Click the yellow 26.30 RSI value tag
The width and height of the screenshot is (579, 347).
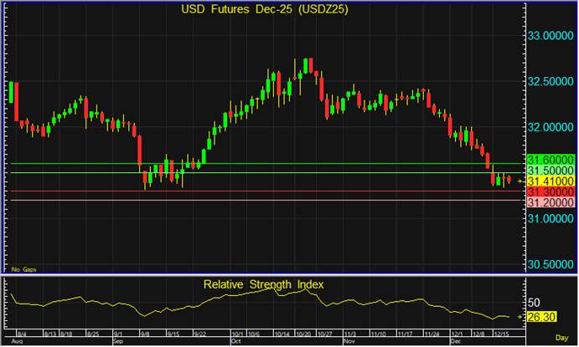[539, 317]
